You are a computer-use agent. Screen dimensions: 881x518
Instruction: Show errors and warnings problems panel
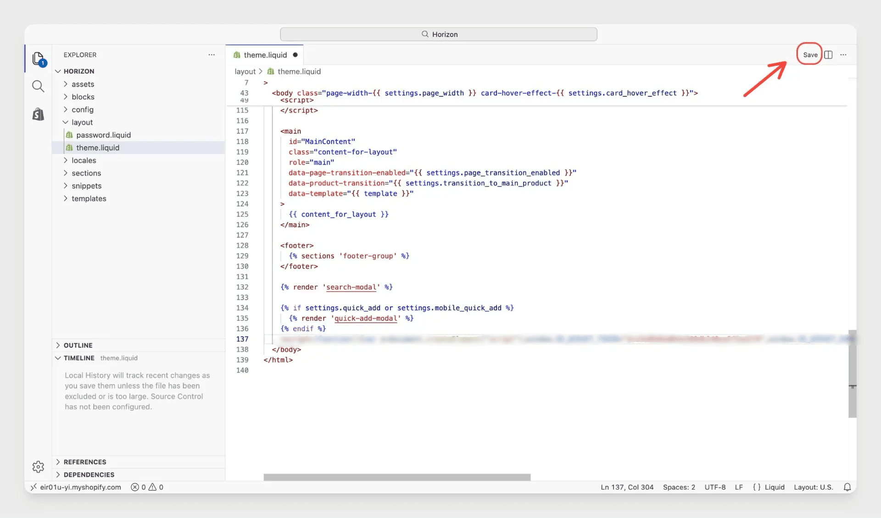(x=147, y=487)
